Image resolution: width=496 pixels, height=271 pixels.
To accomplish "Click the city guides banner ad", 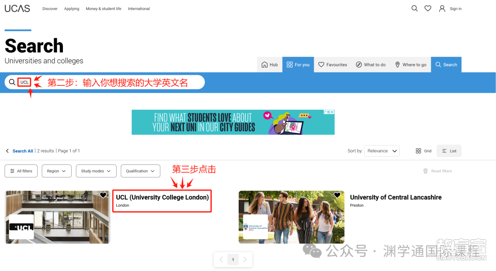I will coord(233,122).
